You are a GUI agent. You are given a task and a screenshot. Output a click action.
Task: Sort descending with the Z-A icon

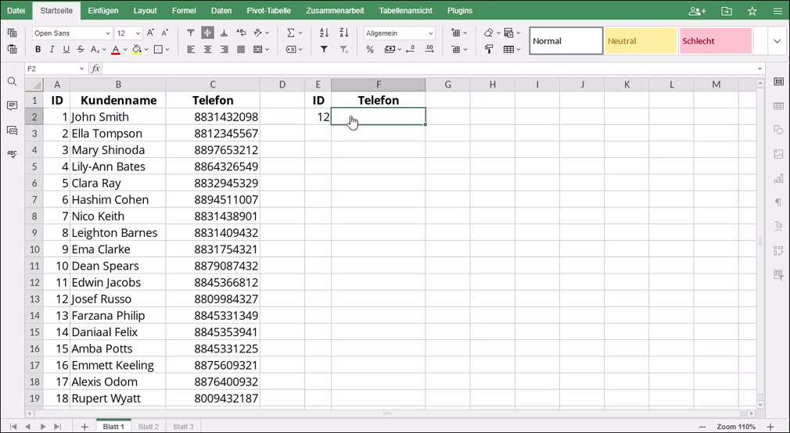(x=344, y=34)
